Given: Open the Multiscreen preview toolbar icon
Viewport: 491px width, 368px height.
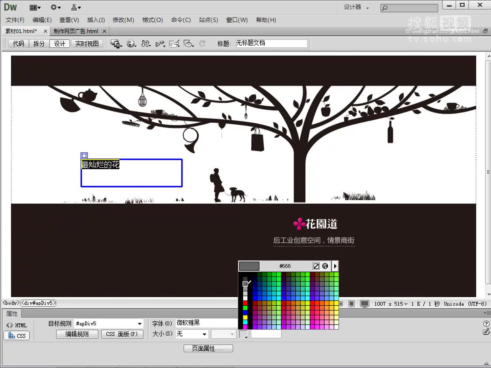Looking at the screenshot, I should pos(116,44).
